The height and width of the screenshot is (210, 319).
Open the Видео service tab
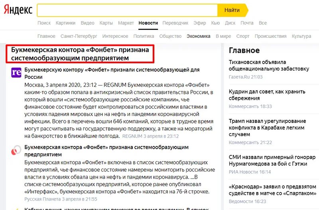pos(87,23)
